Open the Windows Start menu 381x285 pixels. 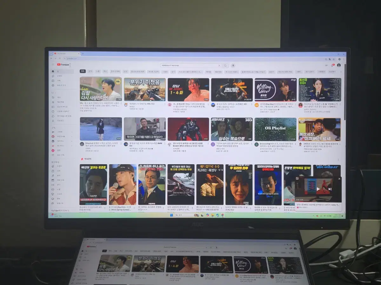(x=171, y=215)
